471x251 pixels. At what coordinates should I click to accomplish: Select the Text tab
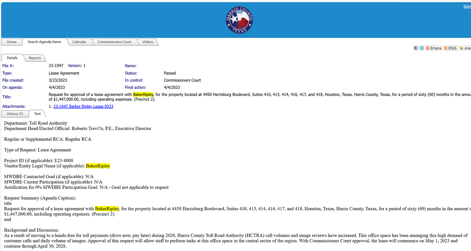coord(38,114)
